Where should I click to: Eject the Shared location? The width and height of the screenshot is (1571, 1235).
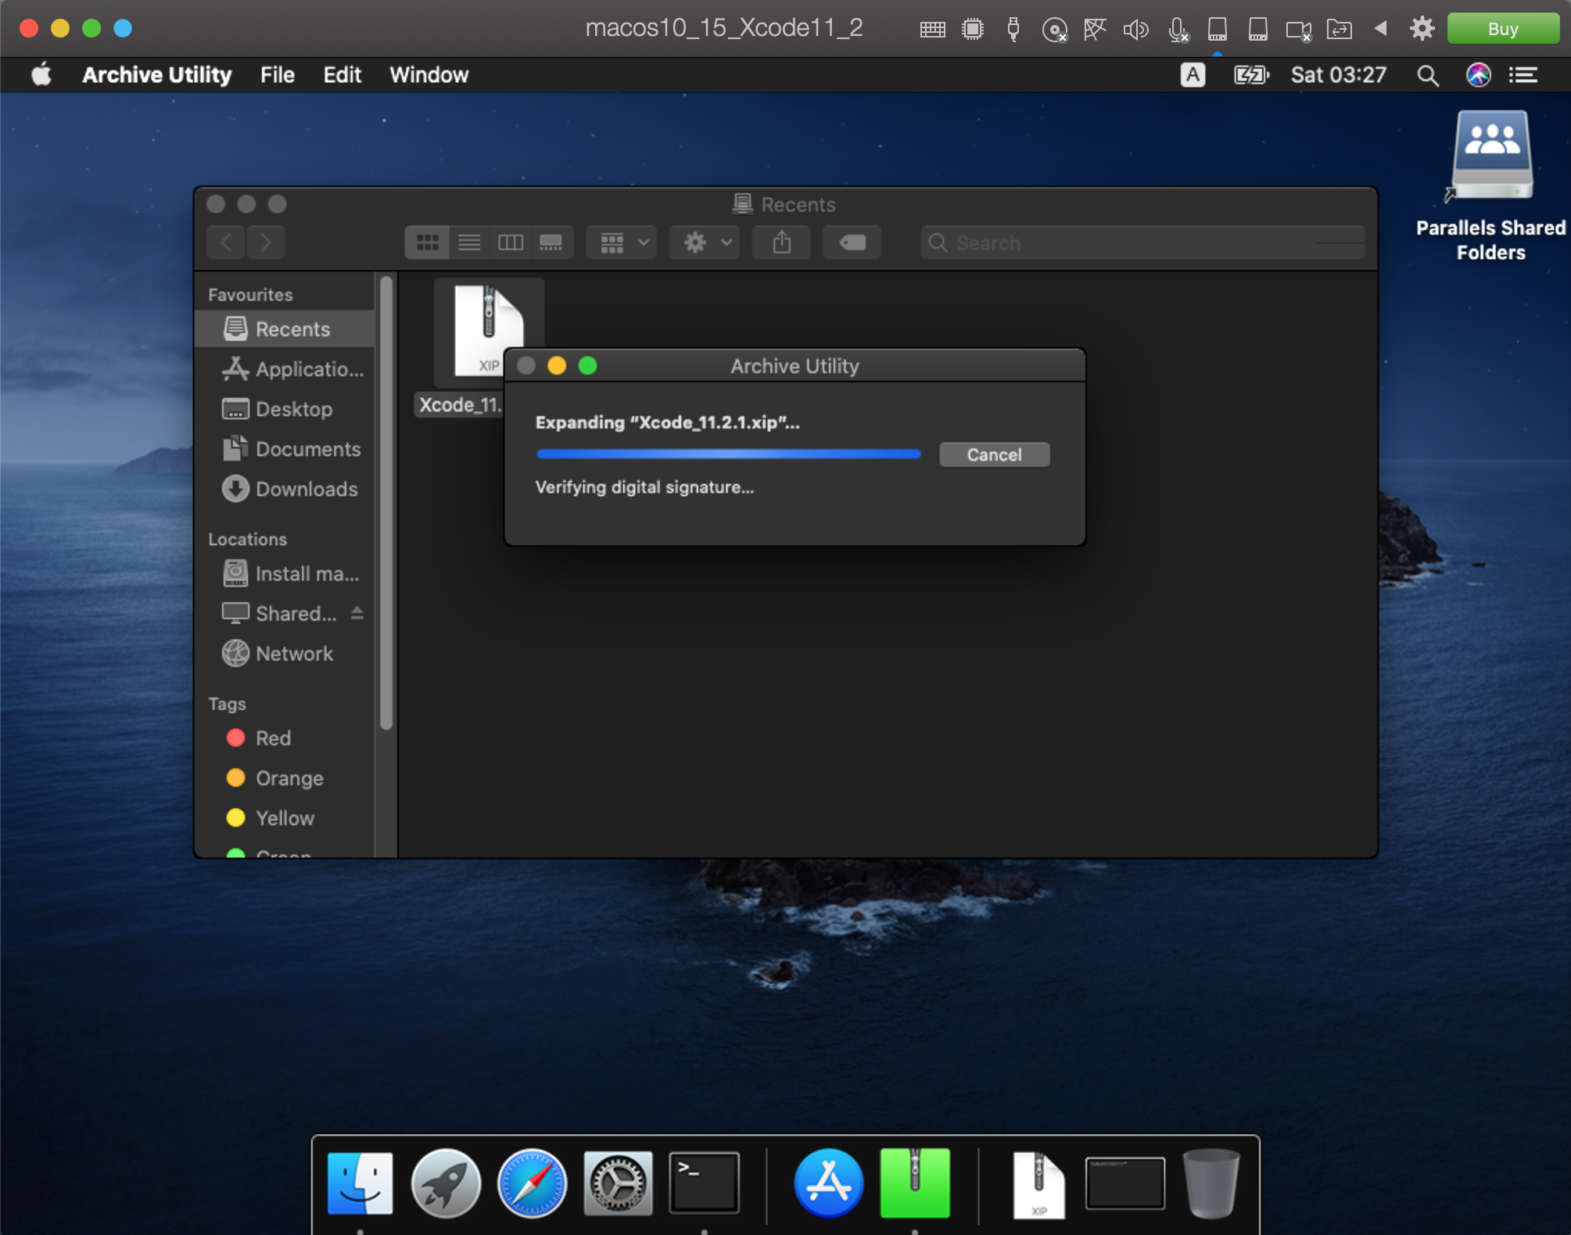tap(357, 613)
